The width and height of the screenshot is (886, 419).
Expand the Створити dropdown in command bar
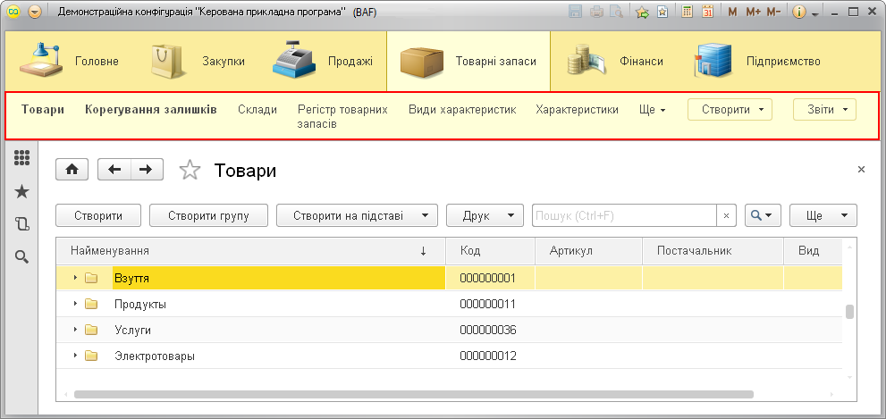click(x=730, y=110)
